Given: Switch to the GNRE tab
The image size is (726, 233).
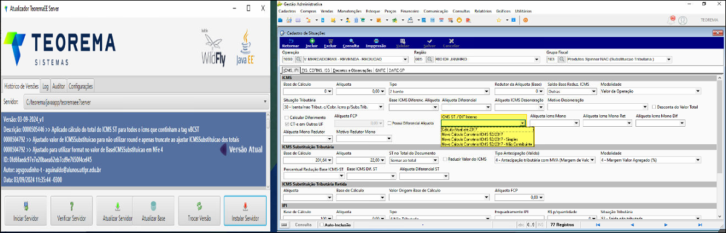Looking at the screenshot, I should tap(380, 70).
